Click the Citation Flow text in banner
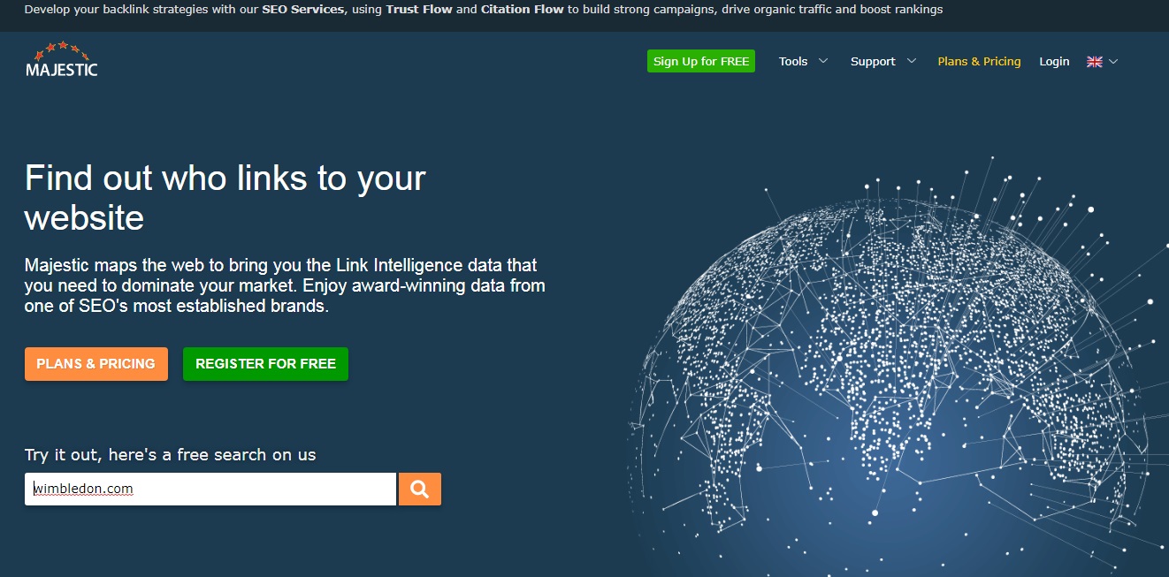1169x577 pixels. (x=522, y=10)
